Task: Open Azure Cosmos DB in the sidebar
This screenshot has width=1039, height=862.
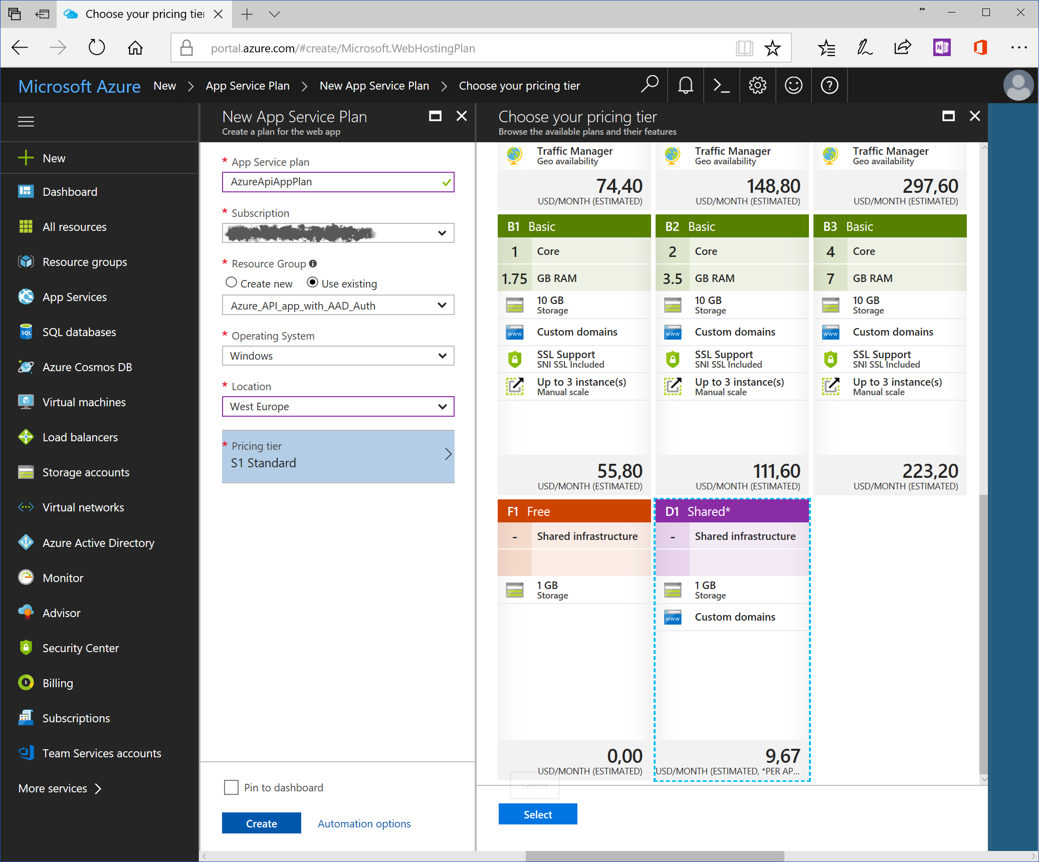Action: tap(87, 367)
